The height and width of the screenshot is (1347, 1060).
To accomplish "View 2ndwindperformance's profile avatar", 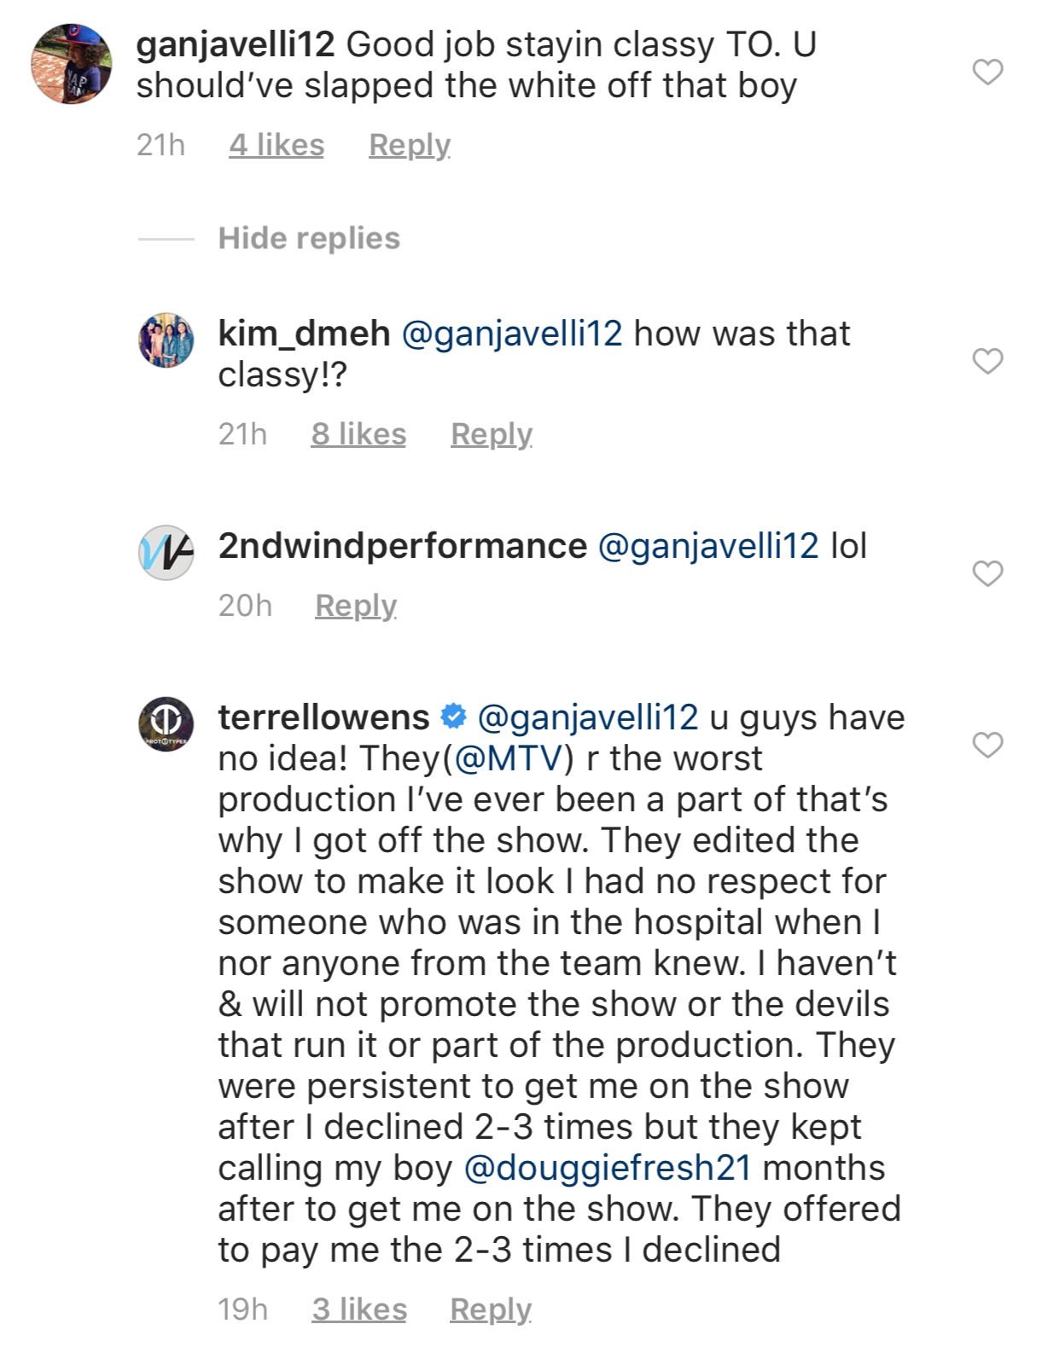I will point(166,553).
